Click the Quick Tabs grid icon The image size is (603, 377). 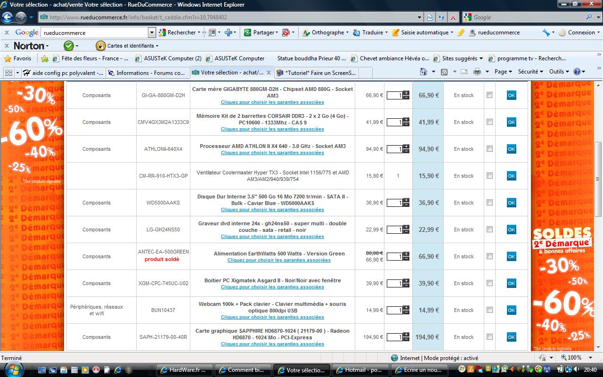8,73
